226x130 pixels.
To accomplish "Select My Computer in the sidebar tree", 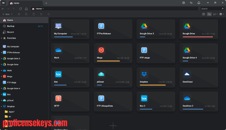I will 24,46.
